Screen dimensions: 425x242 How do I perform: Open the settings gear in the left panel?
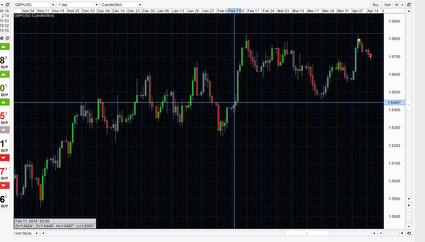tap(2, 38)
